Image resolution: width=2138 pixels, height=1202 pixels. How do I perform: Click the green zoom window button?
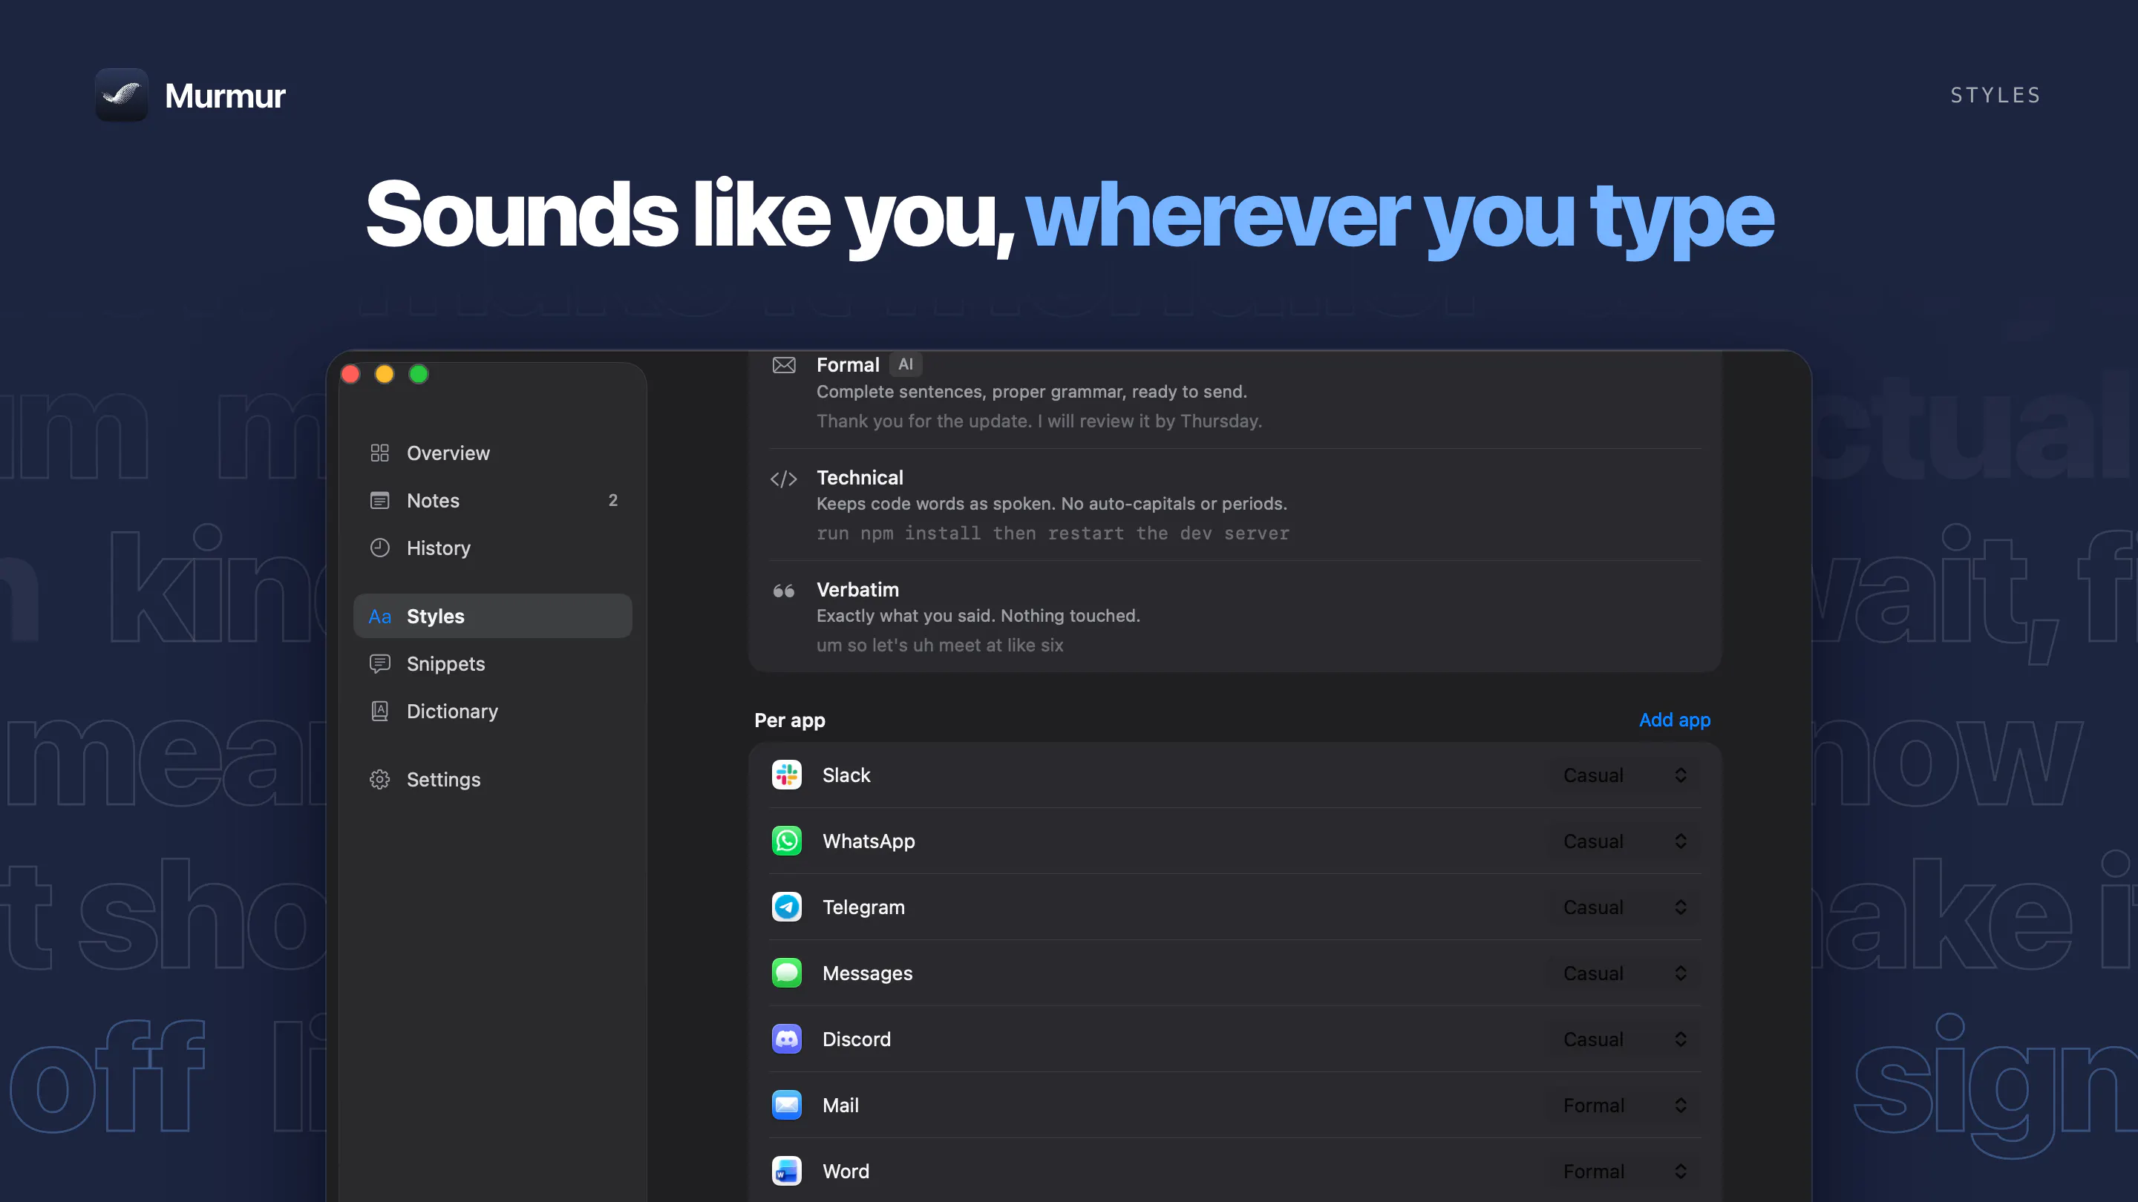point(418,374)
